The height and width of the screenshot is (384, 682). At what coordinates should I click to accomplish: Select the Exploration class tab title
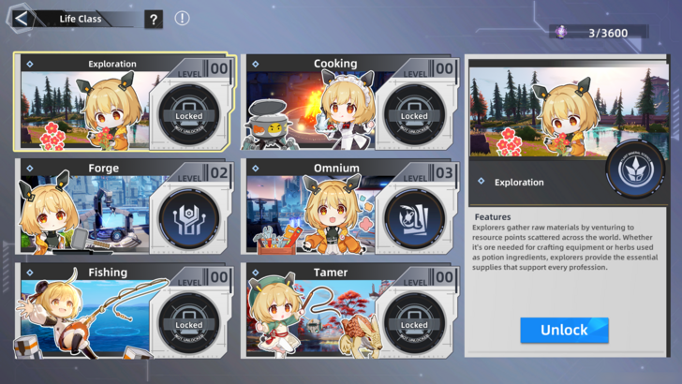[112, 64]
